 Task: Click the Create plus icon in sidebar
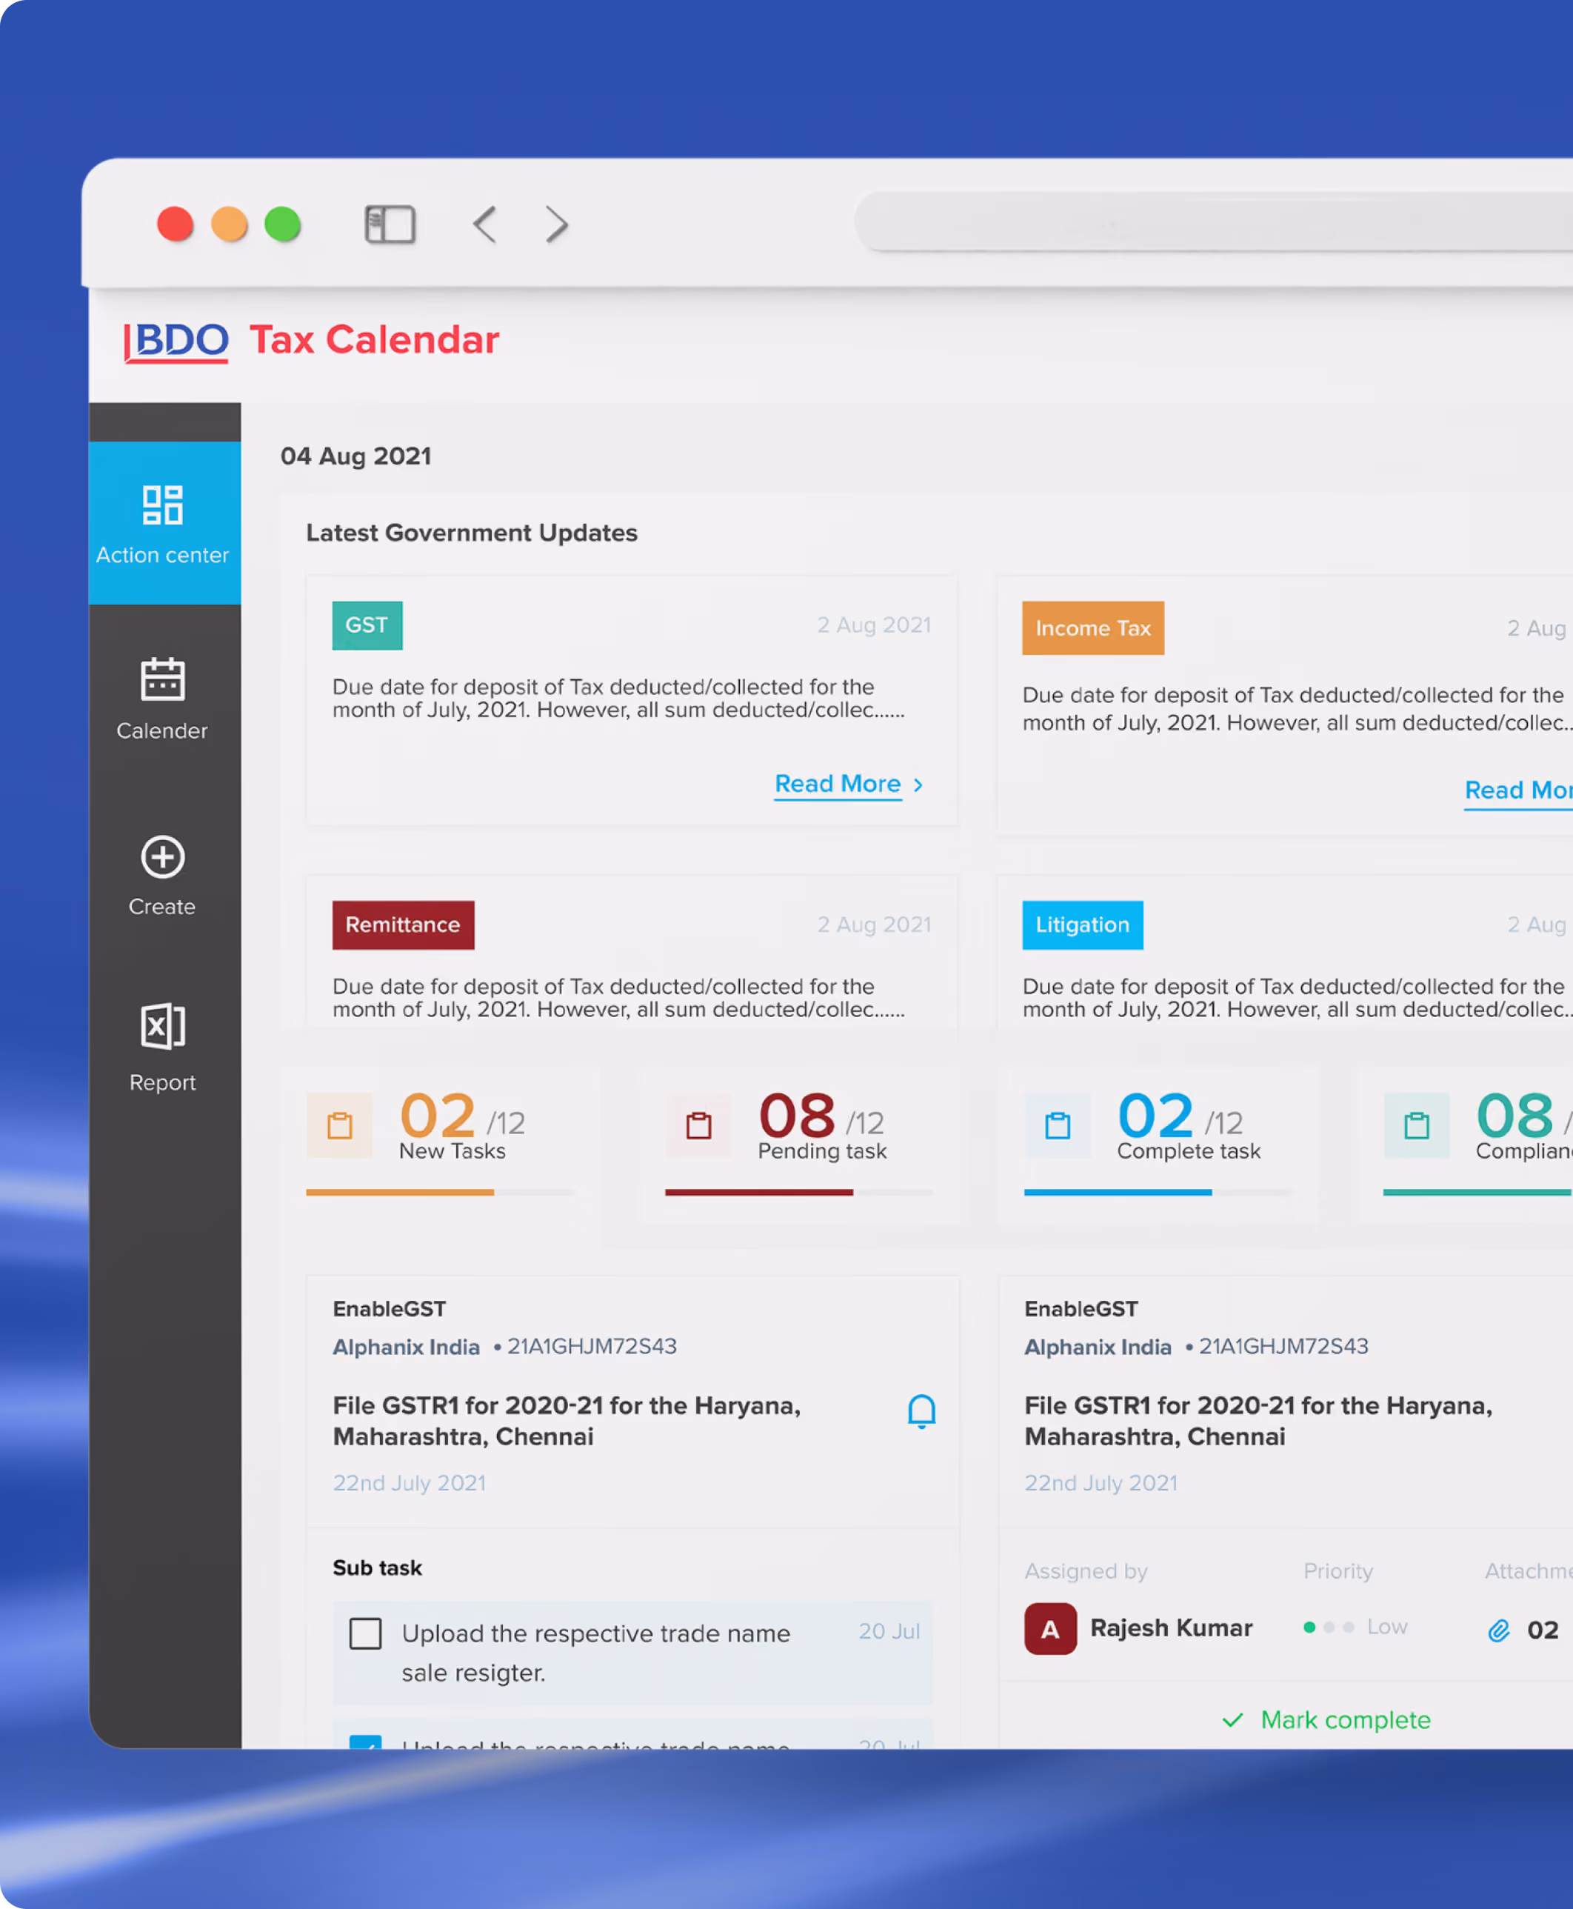(163, 856)
